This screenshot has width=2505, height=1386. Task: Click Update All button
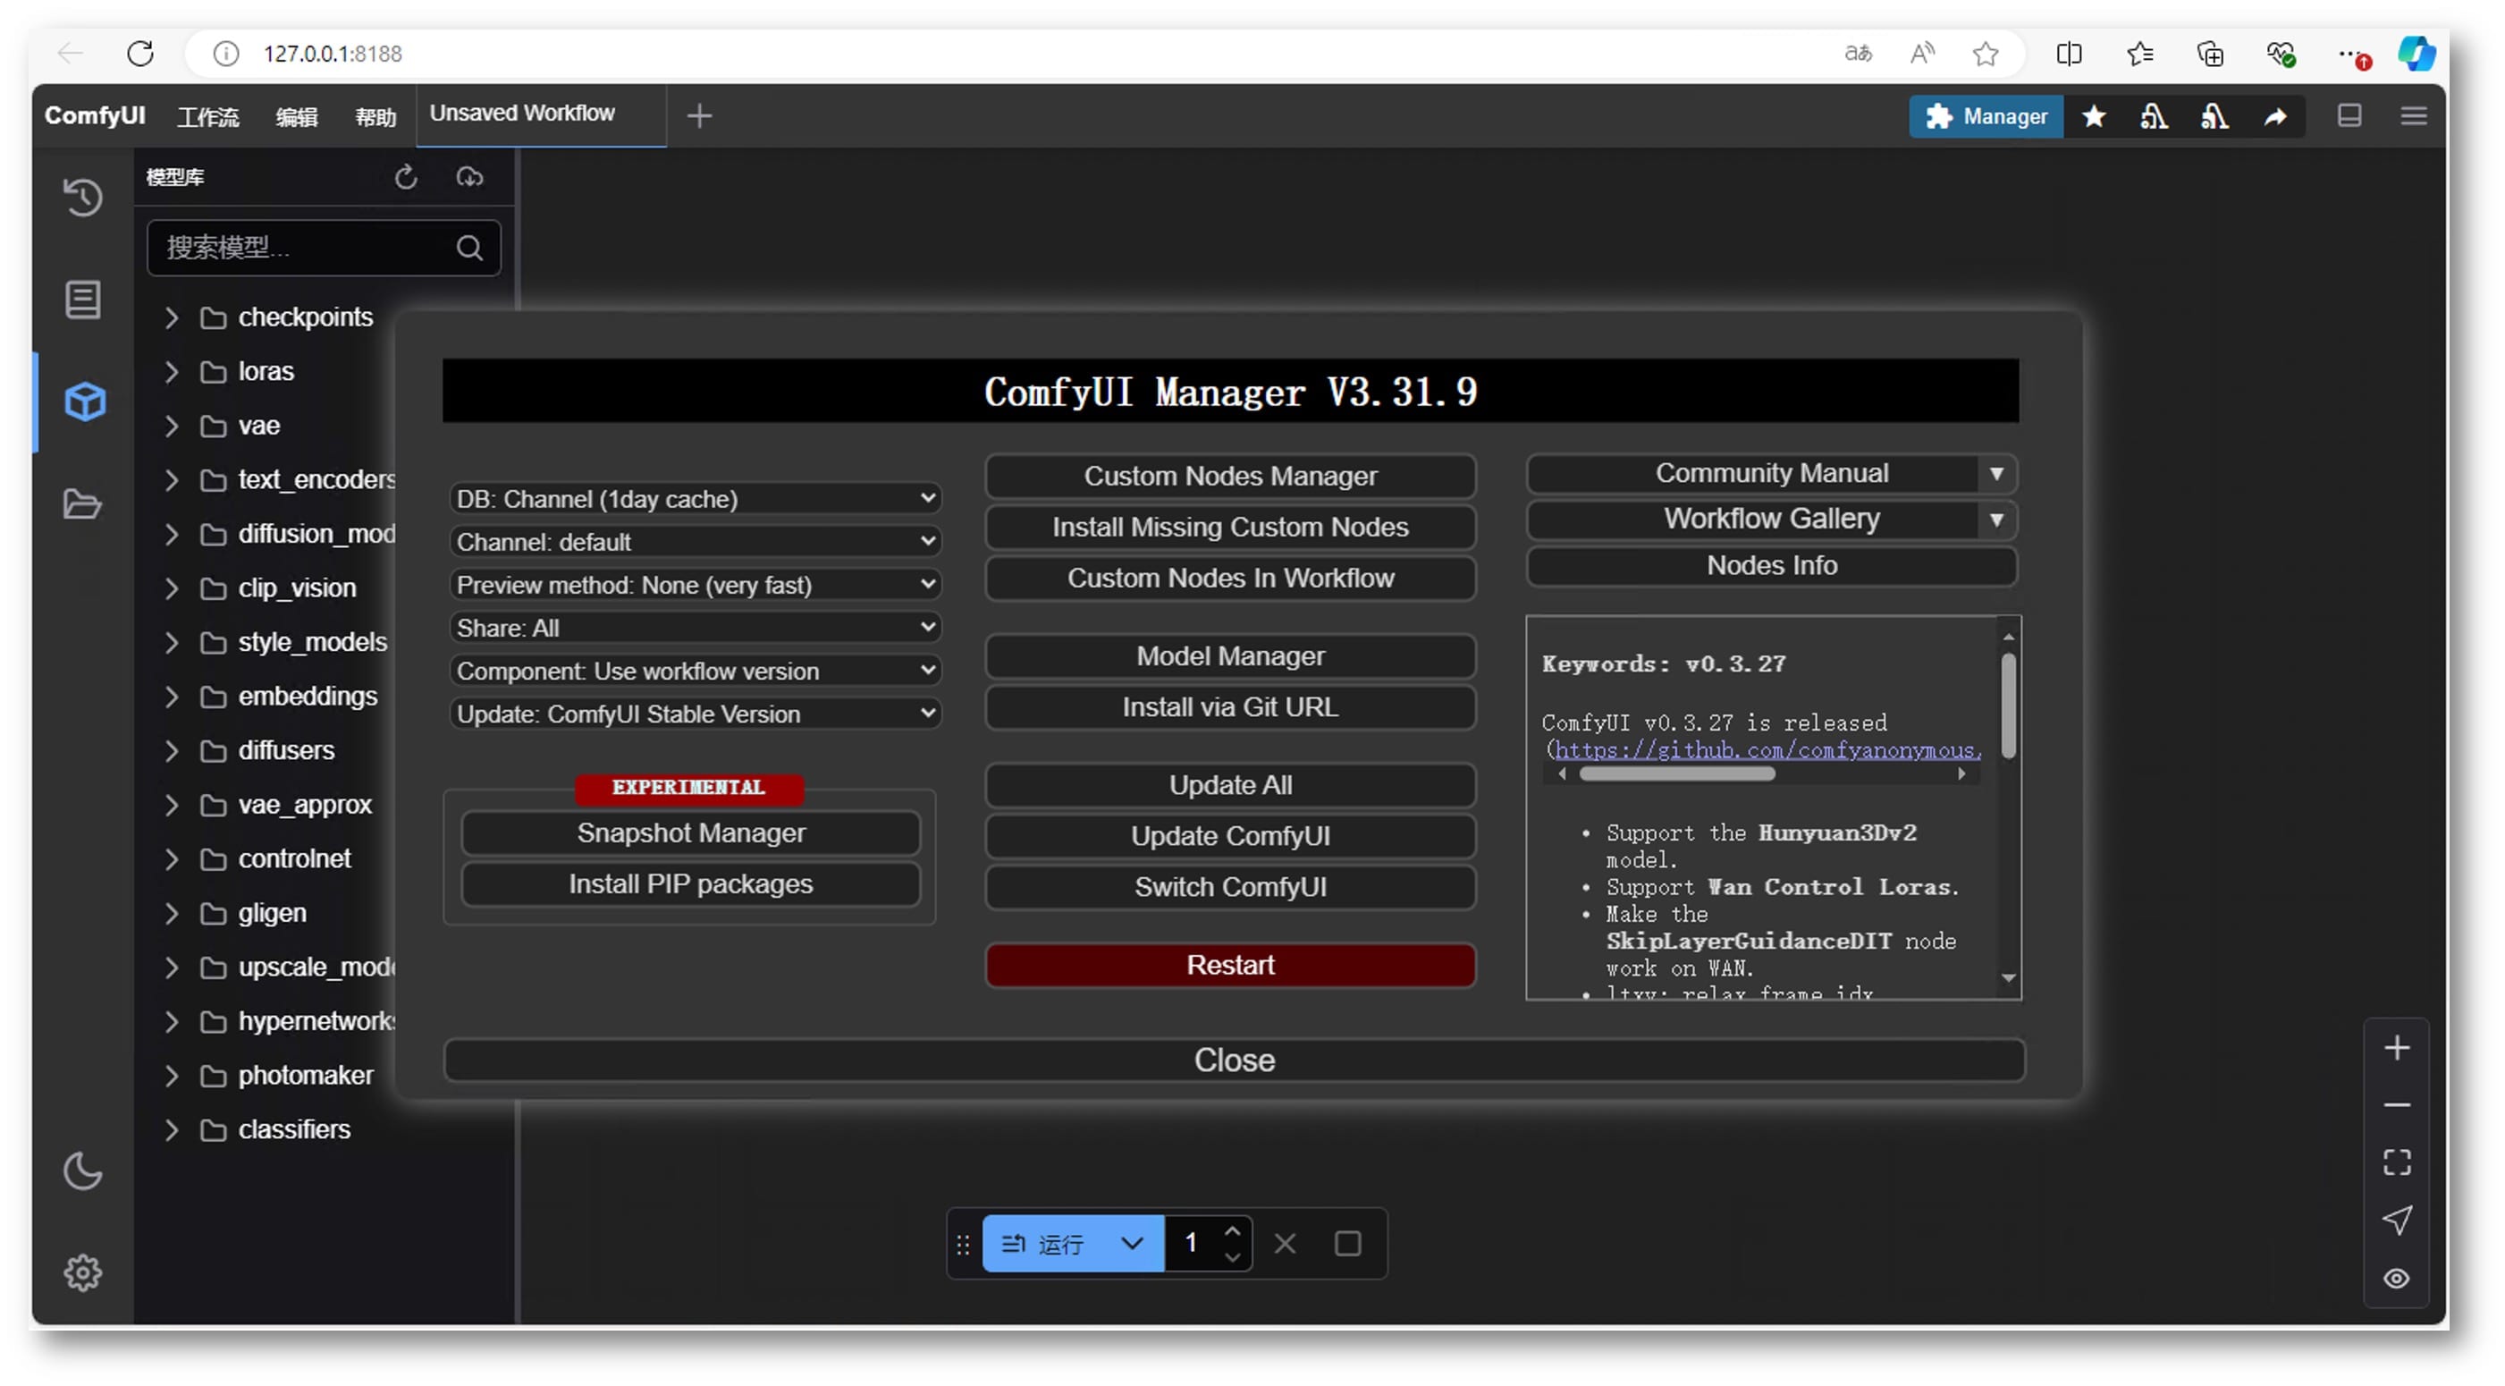(1230, 785)
